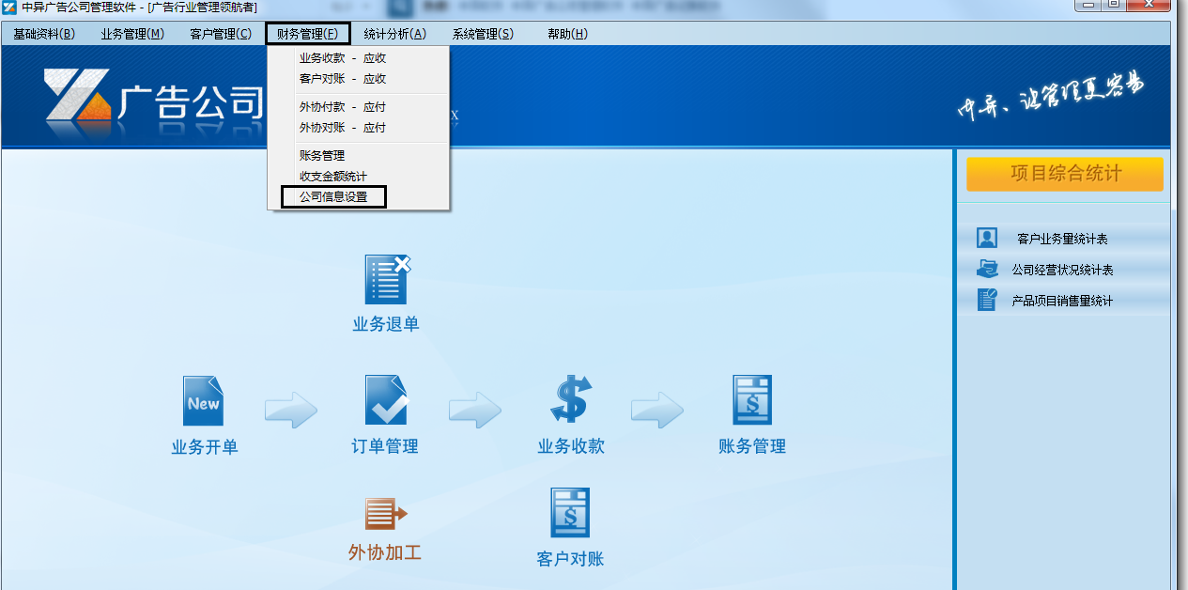The width and height of the screenshot is (1188, 590).
Task: Select 外协对账 - 应付 menu entry
Action: click(x=358, y=128)
